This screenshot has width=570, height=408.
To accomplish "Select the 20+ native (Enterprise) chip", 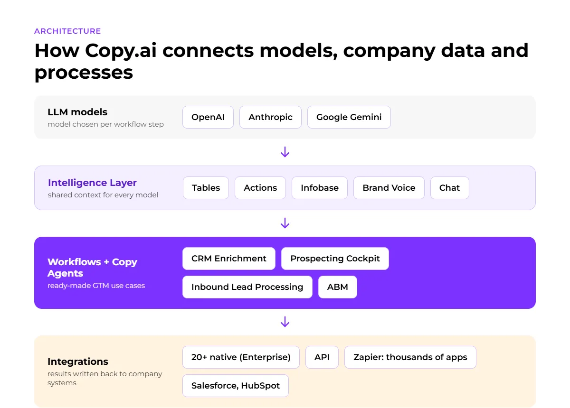I will (x=241, y=357).
